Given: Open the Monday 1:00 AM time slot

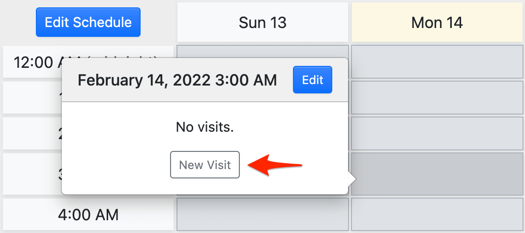Looking at the screenshot, I should tap(437, 98).
